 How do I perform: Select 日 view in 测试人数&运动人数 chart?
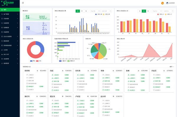[x=78, y=11]
